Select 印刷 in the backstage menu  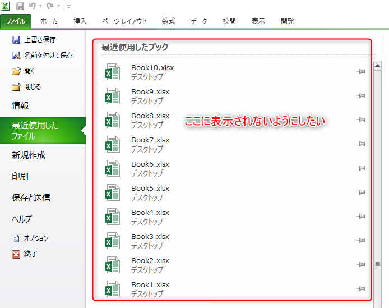click(x=20, y=176)
